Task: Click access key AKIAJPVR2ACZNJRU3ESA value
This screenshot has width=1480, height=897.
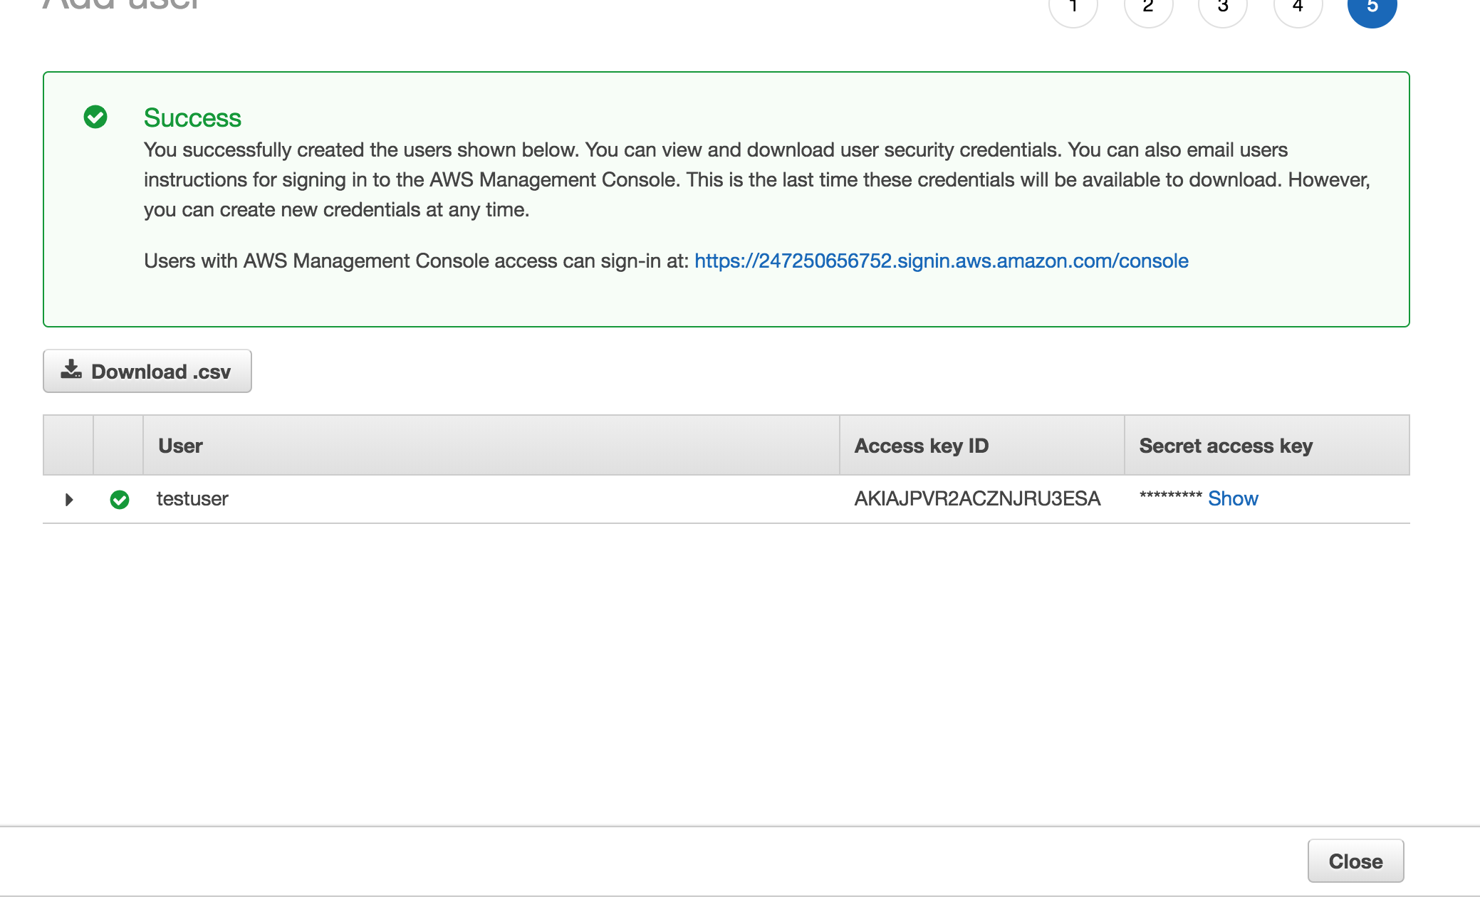Action: coord(977,498)
